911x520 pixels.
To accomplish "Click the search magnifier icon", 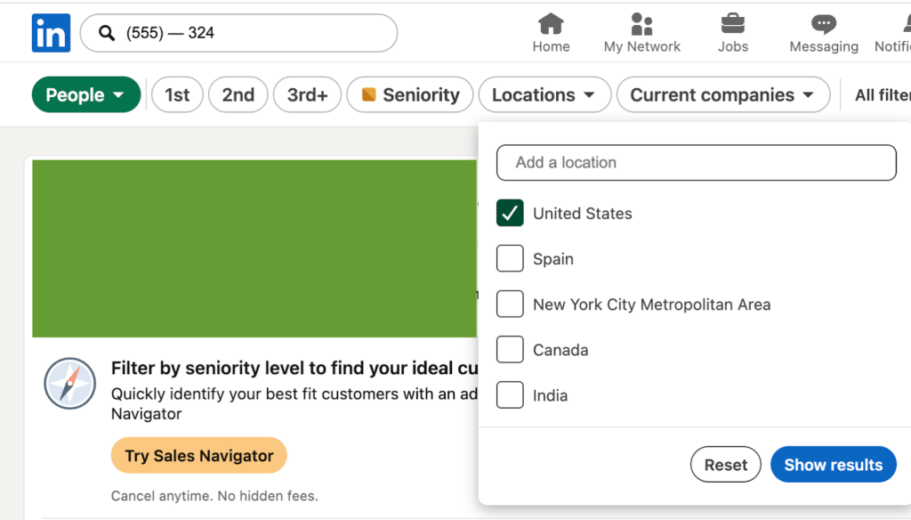I will 107,34.
